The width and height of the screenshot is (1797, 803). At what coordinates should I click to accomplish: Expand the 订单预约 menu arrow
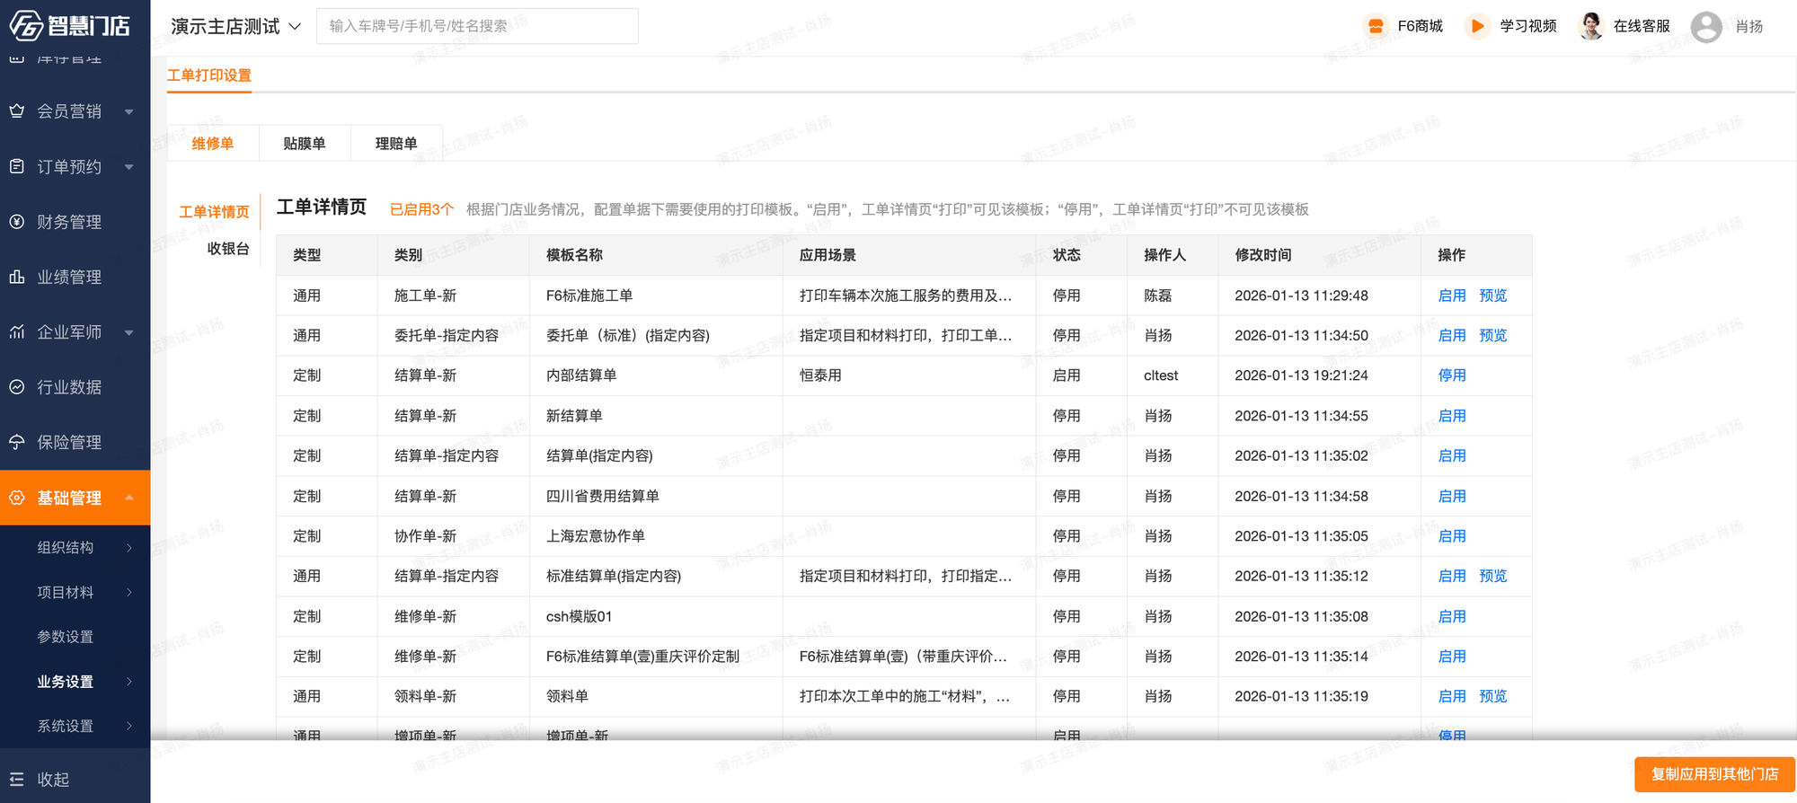coord(129,167)
